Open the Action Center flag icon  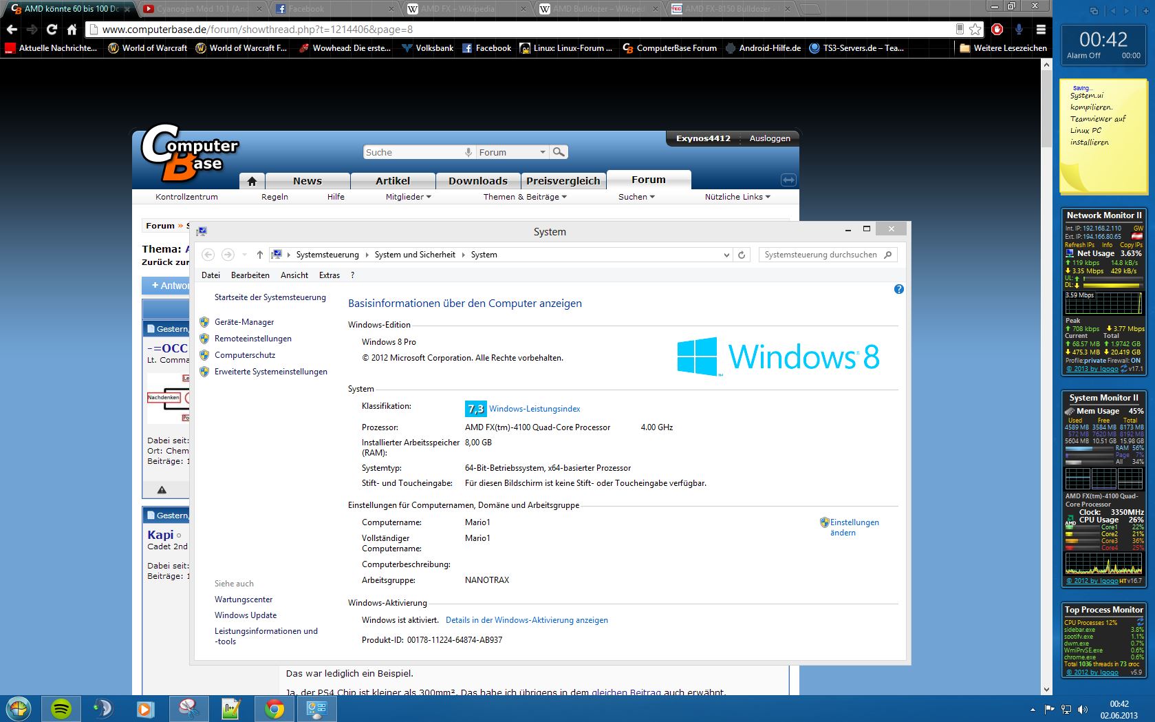pyautogui.click(x=1050, y=709)
